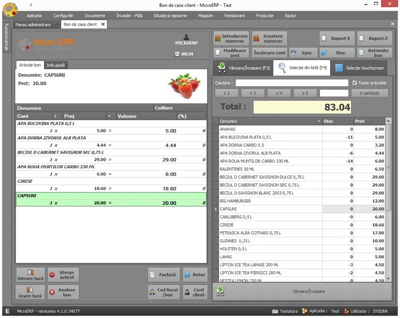Click the MicroERP application logo
Viewport: 400px width, 318px height.
[x=10, y=9]
